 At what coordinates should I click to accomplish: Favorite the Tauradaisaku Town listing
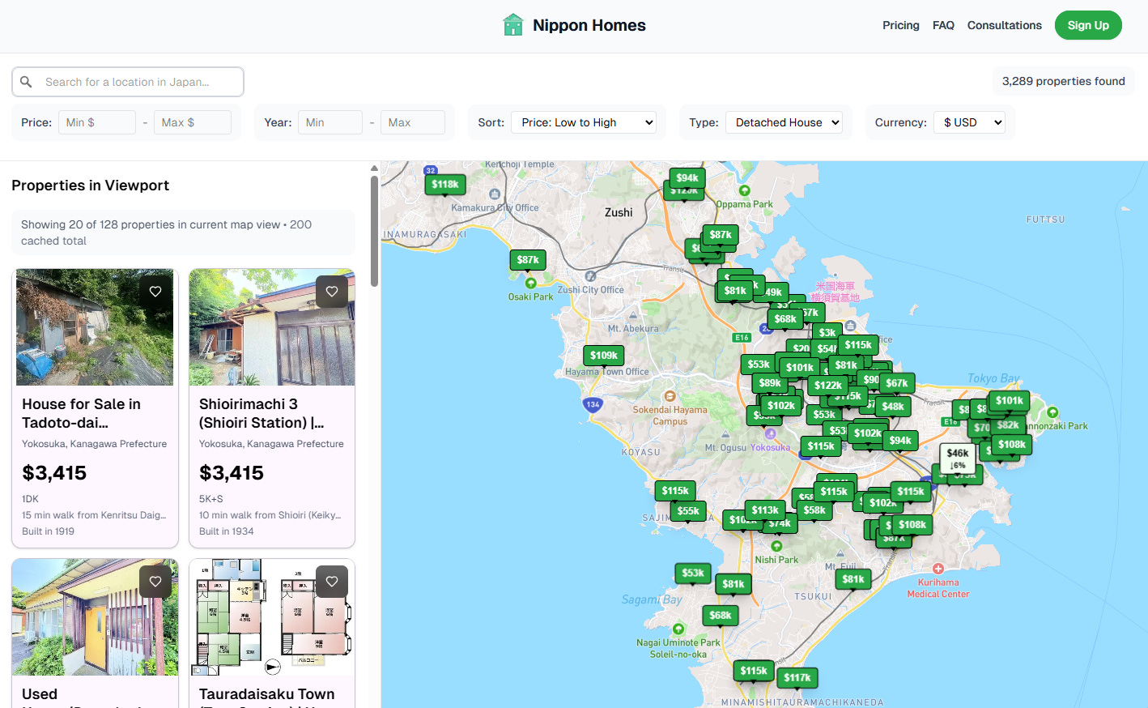tap(332, 581)
